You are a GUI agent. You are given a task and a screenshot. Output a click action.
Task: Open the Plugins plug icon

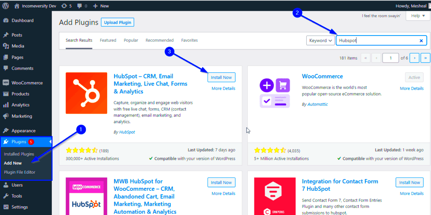point(6,142)
